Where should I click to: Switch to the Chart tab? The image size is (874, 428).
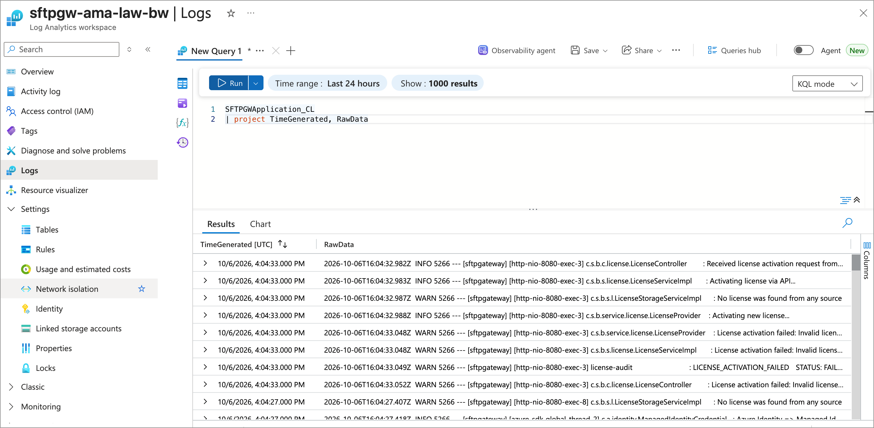point(260,224)
